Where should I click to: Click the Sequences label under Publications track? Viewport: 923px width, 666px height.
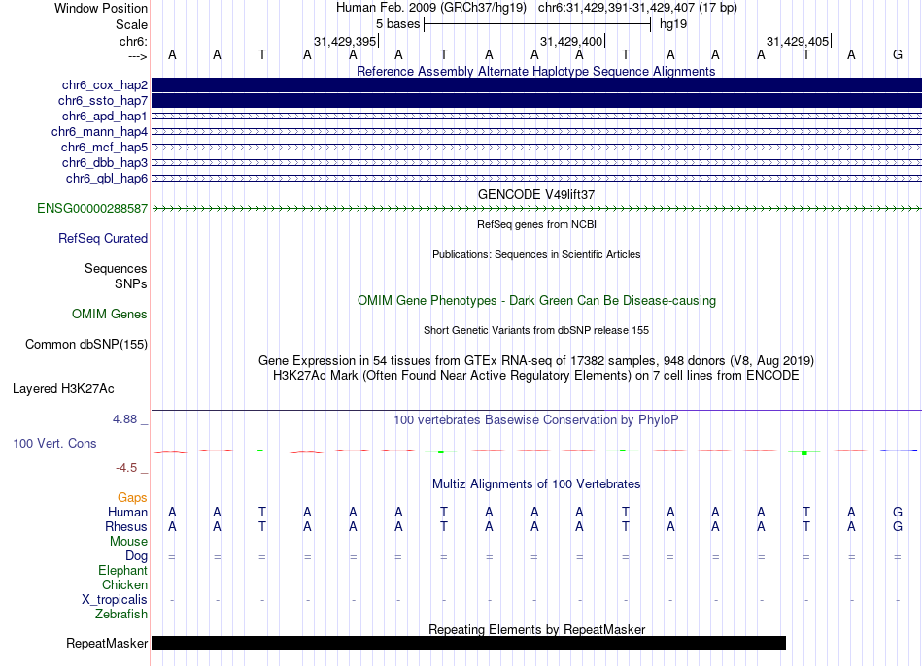tap(116, 268)
